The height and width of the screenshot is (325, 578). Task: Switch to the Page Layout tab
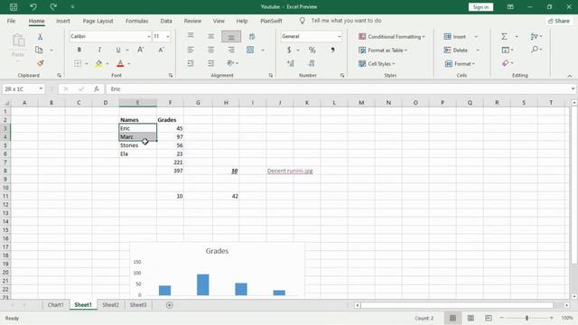tap(98, 21)
